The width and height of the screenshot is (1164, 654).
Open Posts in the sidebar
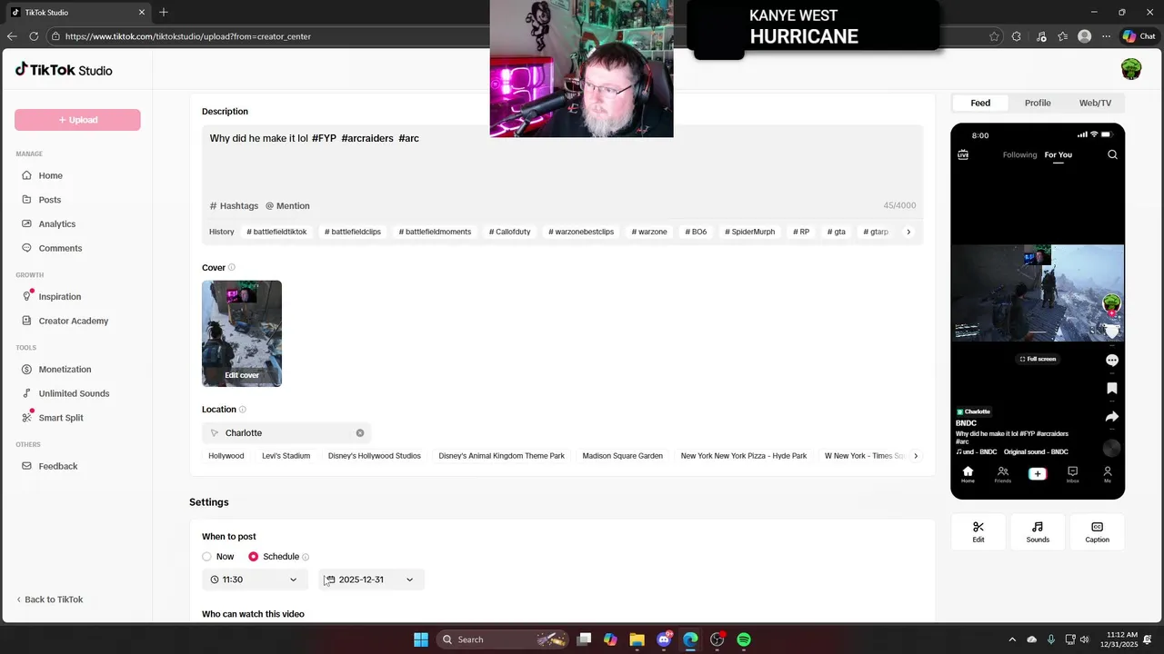tap(49, 200)
